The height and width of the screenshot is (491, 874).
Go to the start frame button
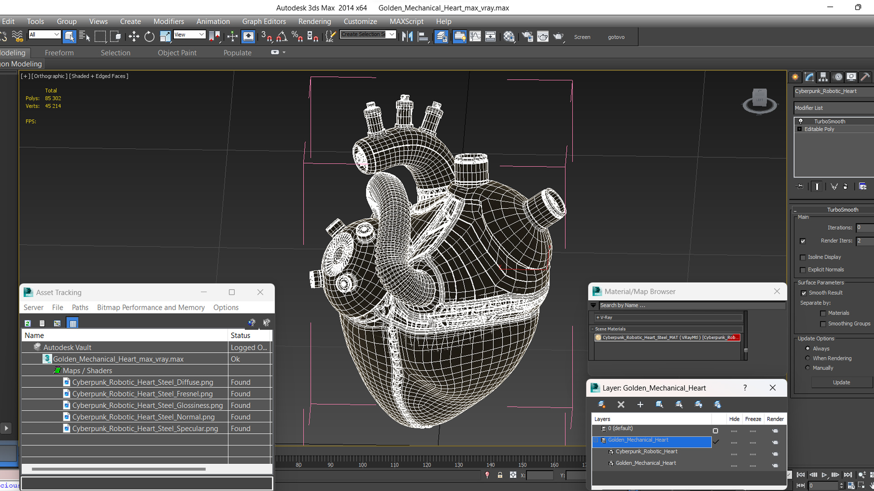click(801, 475)
